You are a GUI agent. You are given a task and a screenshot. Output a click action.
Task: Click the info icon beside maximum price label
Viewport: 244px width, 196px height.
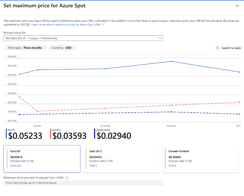coord(67,177)
